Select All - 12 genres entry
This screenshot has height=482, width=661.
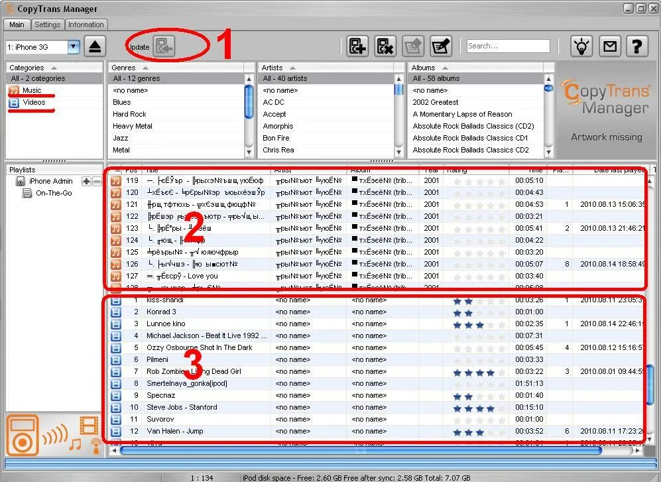pyautogui.click(x=176, y=78)
